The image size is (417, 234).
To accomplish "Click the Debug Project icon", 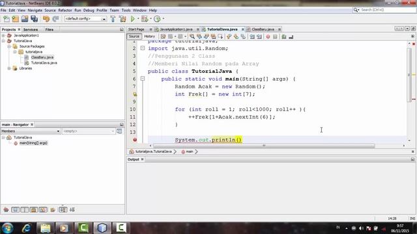I will pos(145,19).
